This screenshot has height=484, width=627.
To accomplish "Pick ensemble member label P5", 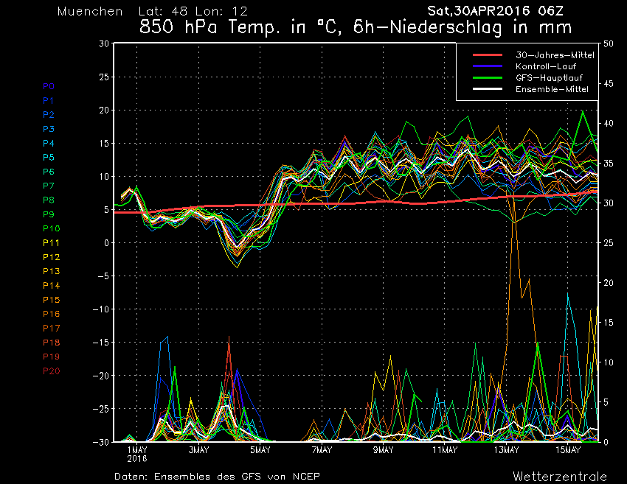I will pos(49,158).
